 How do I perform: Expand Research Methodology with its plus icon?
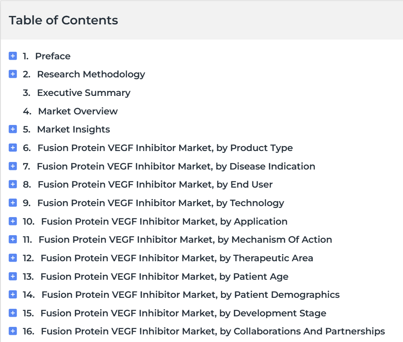(13, 74)
